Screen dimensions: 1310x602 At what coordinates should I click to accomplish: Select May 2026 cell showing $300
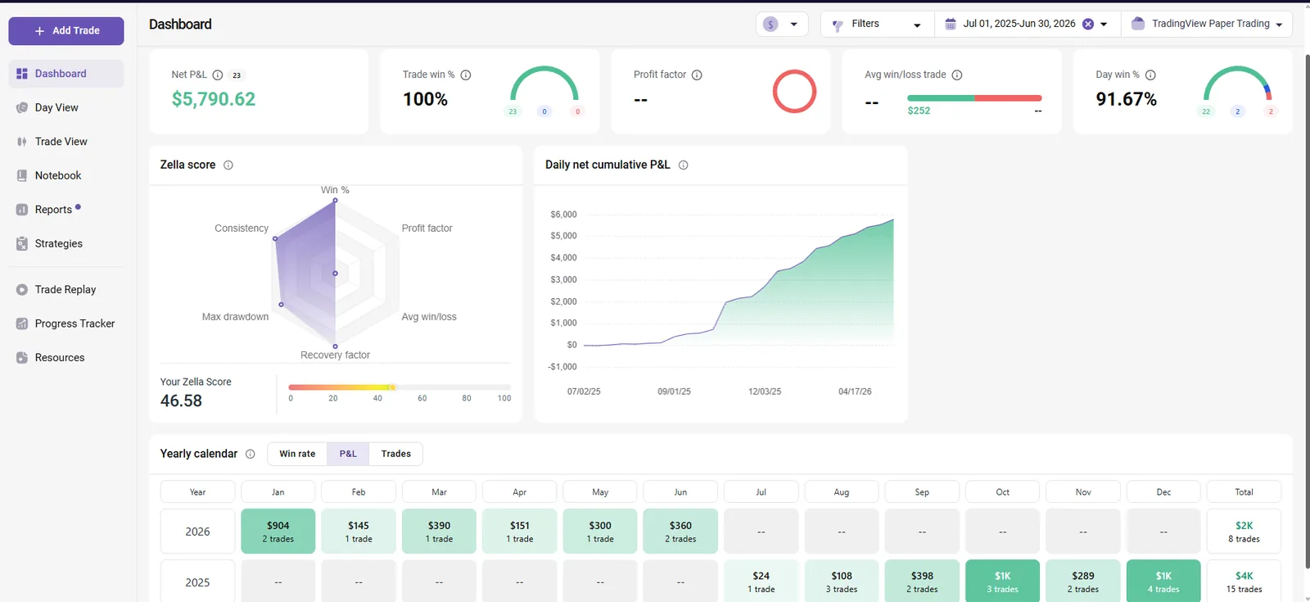coord(600,532)
